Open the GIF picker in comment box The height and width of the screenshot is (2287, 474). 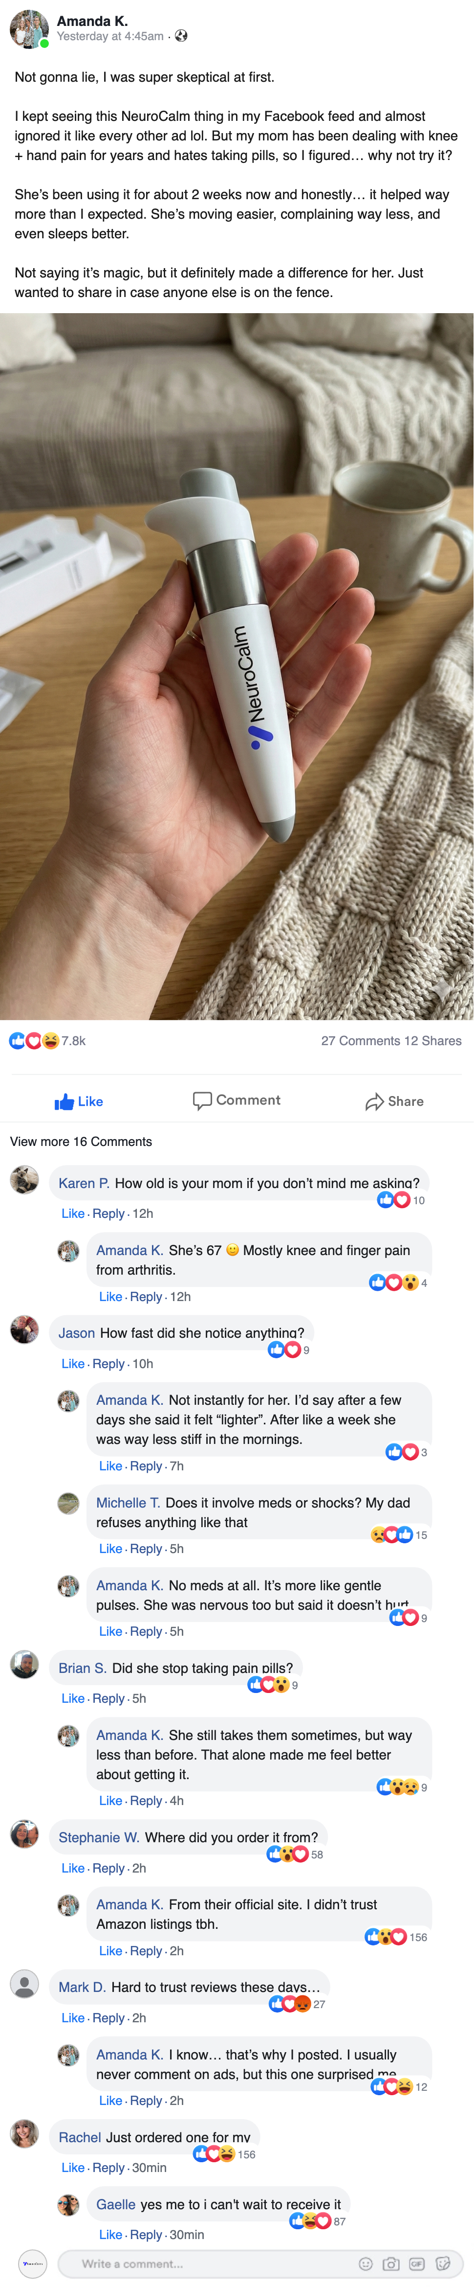point(416,2263)
